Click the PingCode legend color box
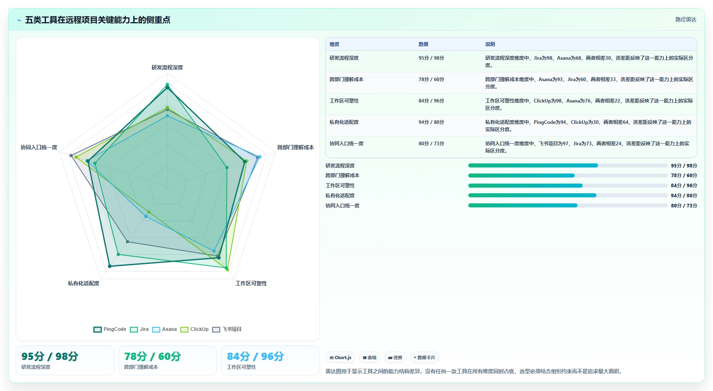Viewport: 713px width, 391px height. (x=98, y=329)
